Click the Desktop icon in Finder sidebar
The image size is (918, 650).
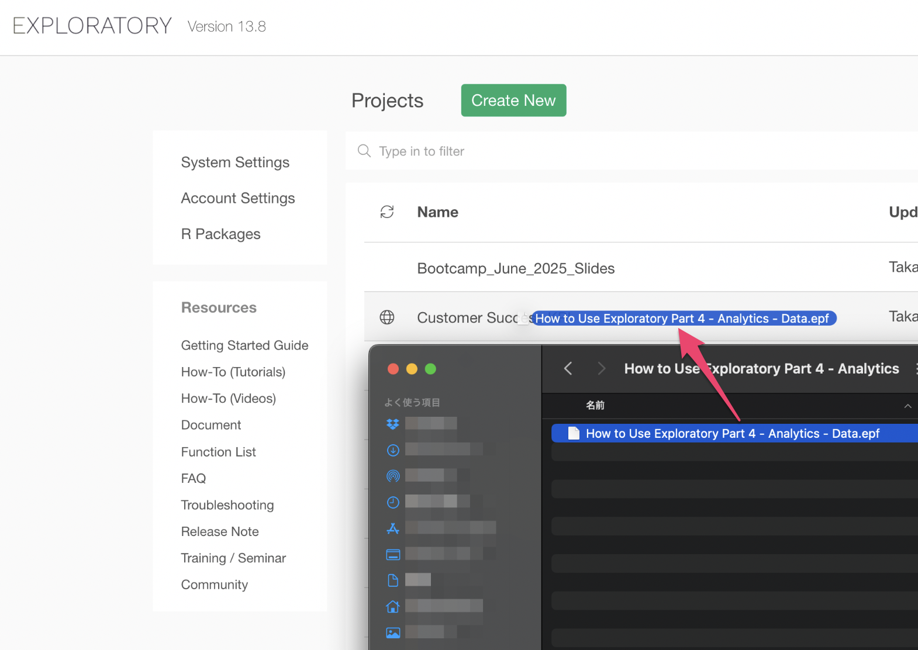coord(393,554)
